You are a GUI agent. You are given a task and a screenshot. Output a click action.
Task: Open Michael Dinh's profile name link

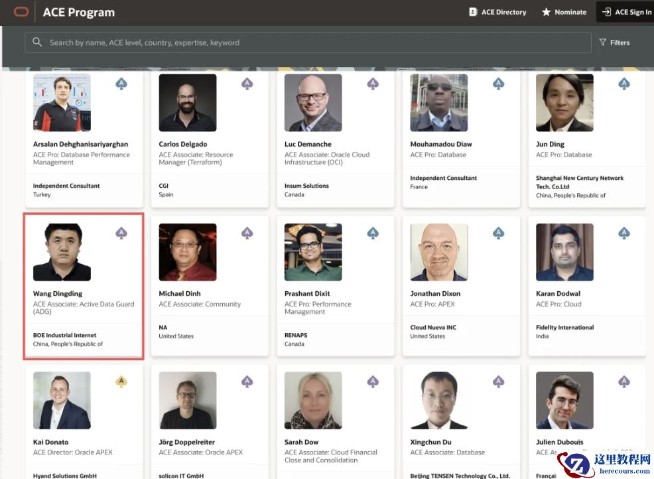[x=180, y=293]
